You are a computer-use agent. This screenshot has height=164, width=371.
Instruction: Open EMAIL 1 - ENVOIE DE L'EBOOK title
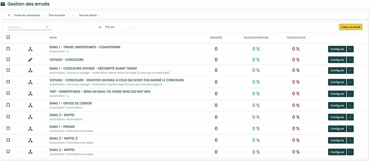pyautogui.click(x=71, y=103)
